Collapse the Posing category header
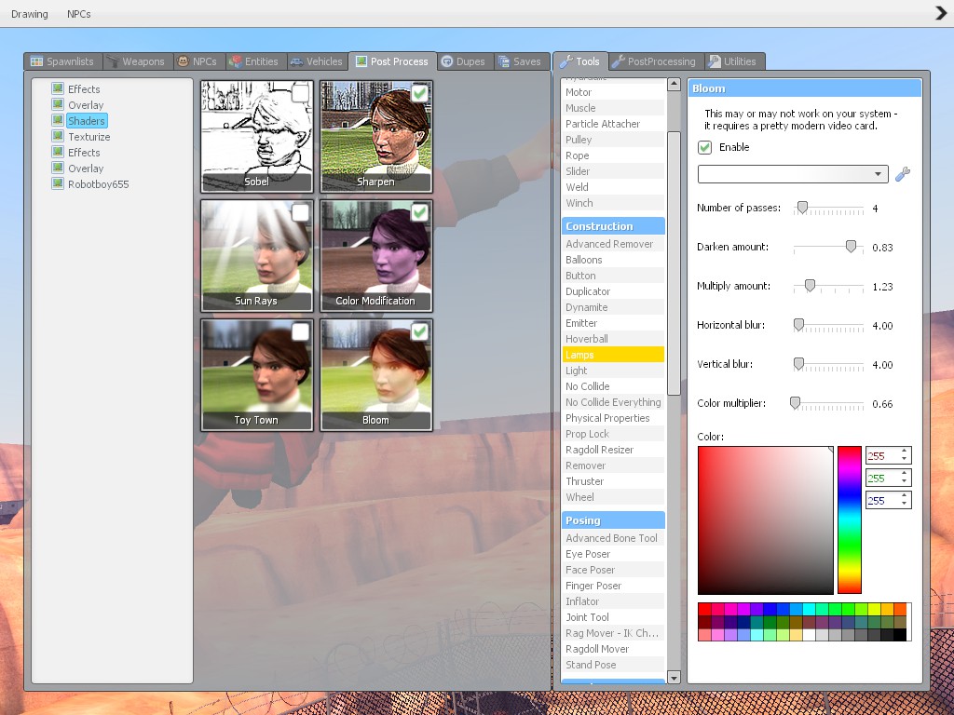This screenshot has width=954, height=715. [613, 520]
